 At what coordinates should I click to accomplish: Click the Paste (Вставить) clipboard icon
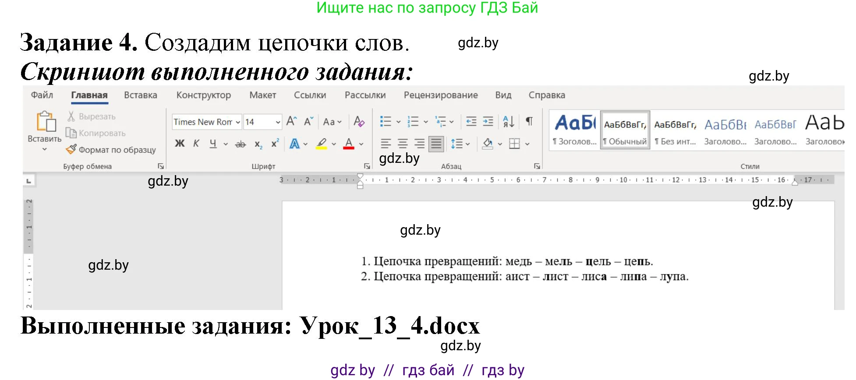point(46,121)
